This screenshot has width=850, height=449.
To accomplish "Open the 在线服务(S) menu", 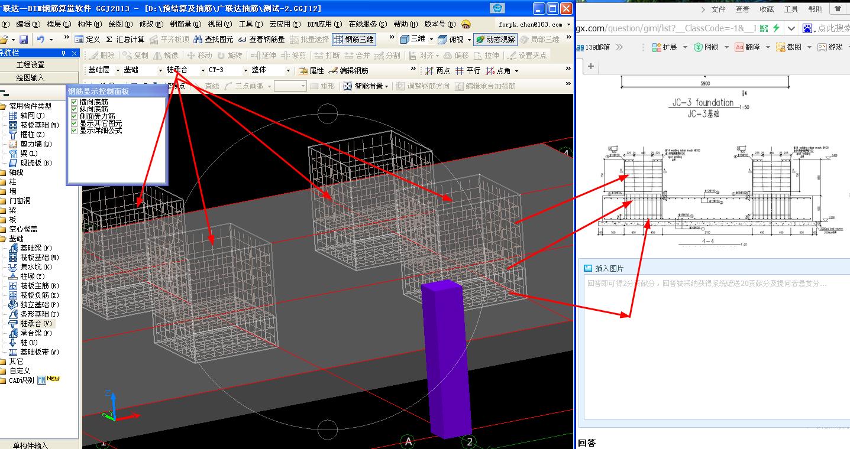I will pos(367,24).
